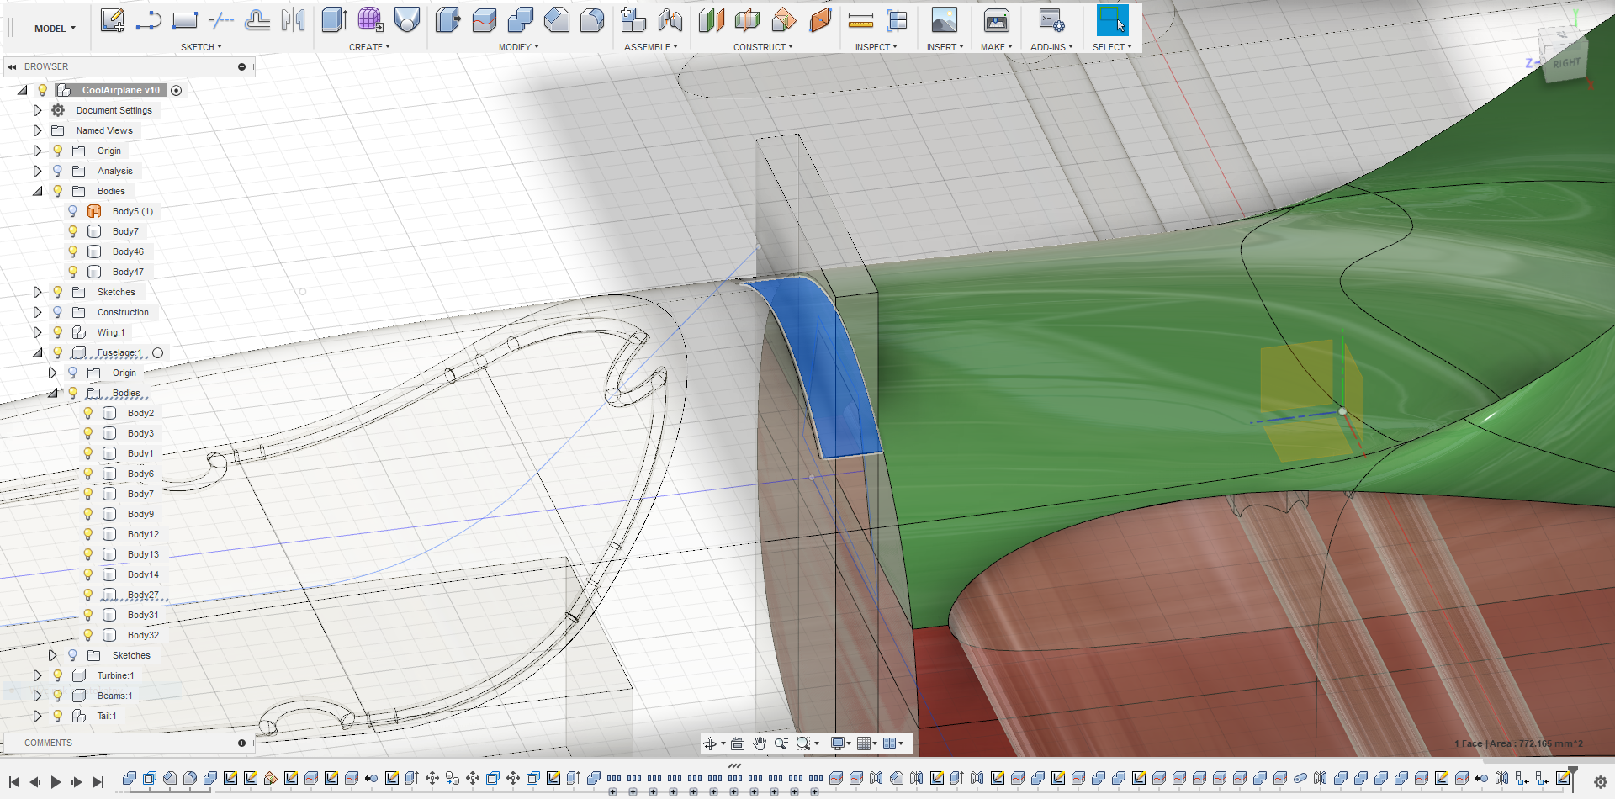The height and width of the screenshot is (799, 1615).
Task: Expand the Tail:1 component
Action: pos(37,716)
